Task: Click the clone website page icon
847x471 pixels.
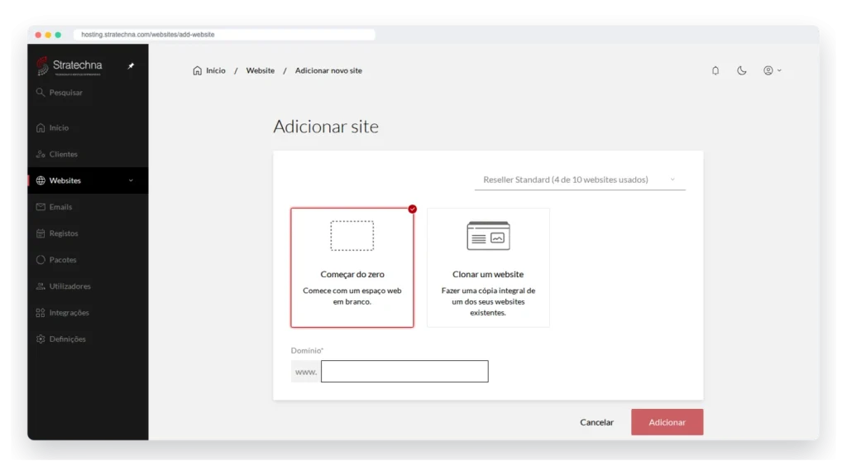Action: pos(488,236)
